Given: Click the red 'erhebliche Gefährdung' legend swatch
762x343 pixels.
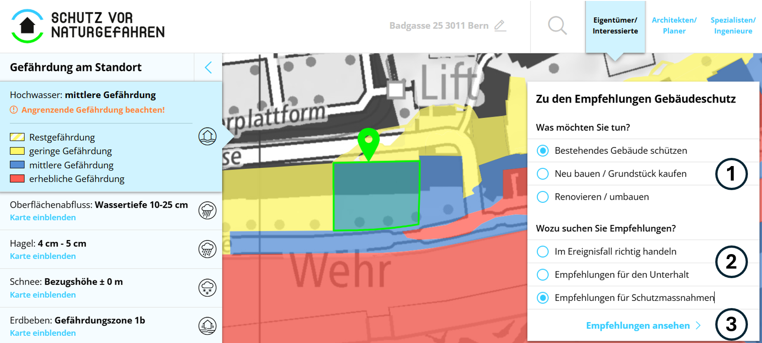Looking at the screenshot, I should tap(17, 179).
